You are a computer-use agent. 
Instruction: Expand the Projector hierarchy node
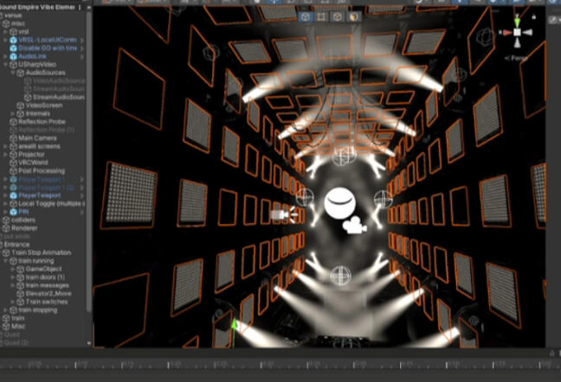(x=5, y=155)
